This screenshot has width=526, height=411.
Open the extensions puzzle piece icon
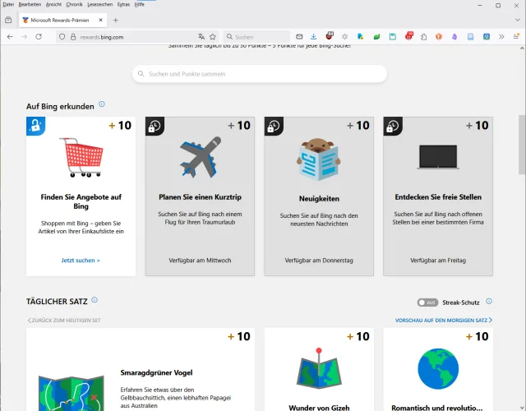[424, 37]
